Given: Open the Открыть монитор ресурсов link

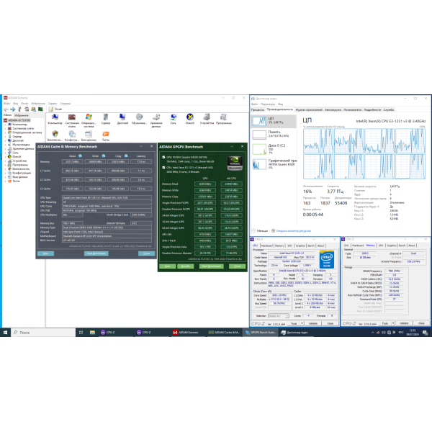Looking at the screenshot, I should [x=293, y=231].
